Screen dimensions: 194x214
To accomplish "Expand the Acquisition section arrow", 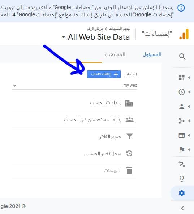I will pos(189,121).
